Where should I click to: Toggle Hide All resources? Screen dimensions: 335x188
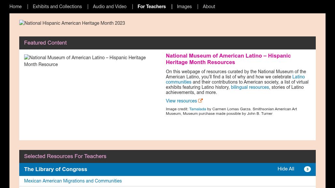click(286, 169)
